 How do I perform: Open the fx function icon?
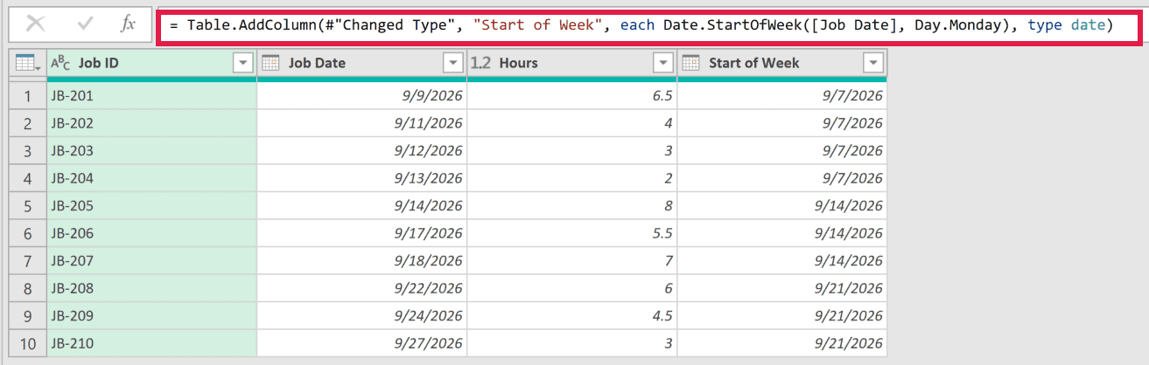tap(128, 24)
